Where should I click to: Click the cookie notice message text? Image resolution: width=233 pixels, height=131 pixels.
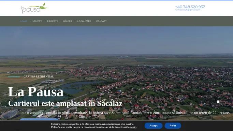pos(94,126)
